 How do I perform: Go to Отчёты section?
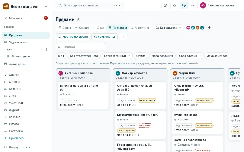tap(26, 82)
